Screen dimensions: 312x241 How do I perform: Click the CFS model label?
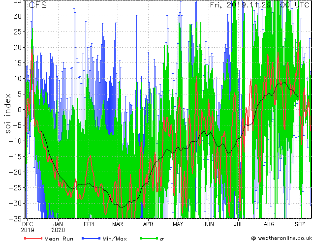tap(38, 5)
